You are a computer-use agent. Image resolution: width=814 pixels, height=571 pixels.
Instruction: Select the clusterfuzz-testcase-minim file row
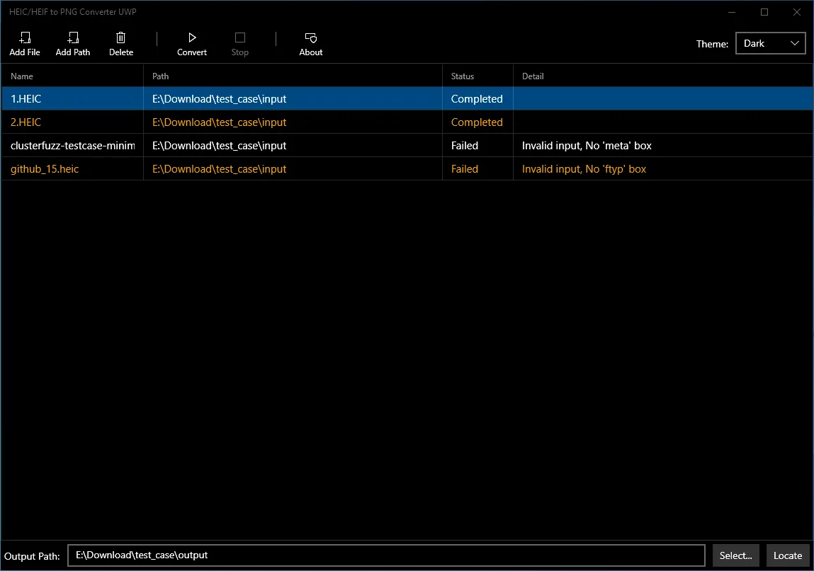tap(407, 146)
